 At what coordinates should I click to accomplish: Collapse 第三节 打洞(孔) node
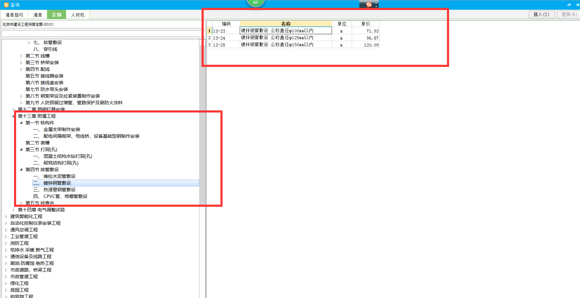click(x=21, y=150)
